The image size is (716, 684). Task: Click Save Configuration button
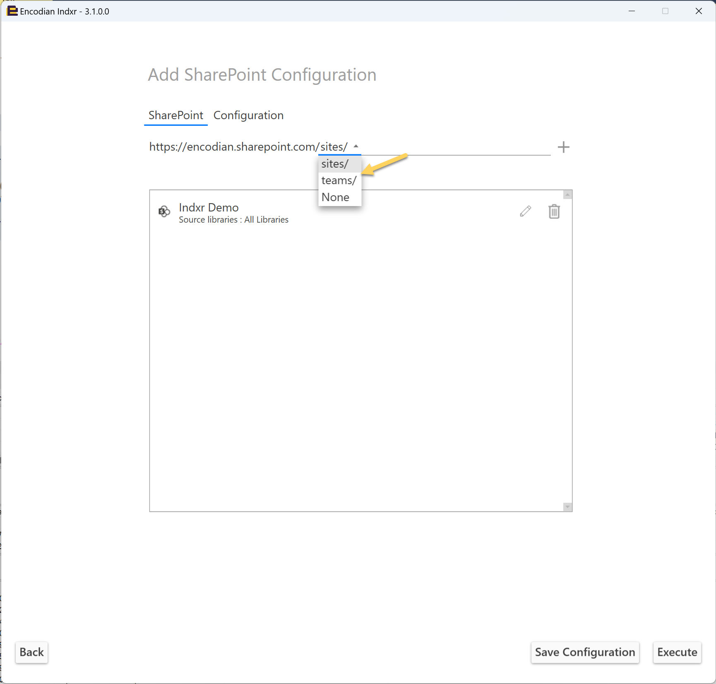585,652
